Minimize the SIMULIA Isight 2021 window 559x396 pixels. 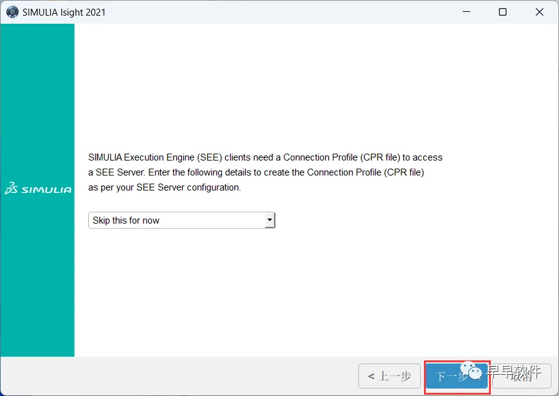click(466, 12)
